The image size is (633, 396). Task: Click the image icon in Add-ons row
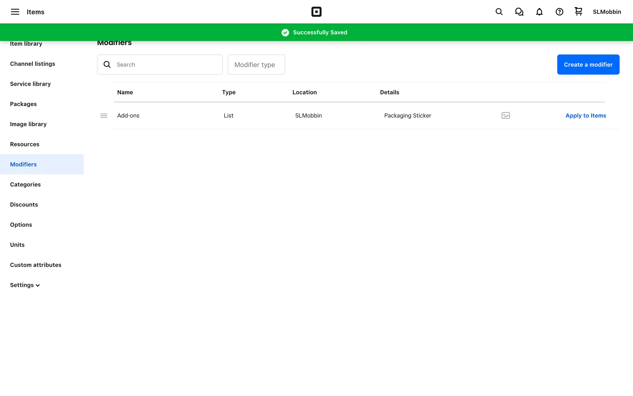pyautogui.click(x=505, y=115)
